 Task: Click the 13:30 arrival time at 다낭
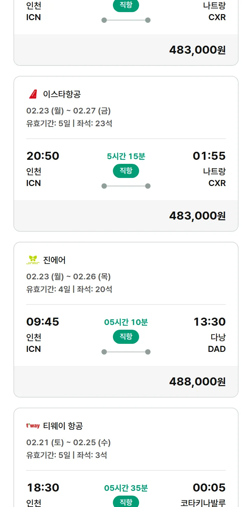[x=209, y=322]
